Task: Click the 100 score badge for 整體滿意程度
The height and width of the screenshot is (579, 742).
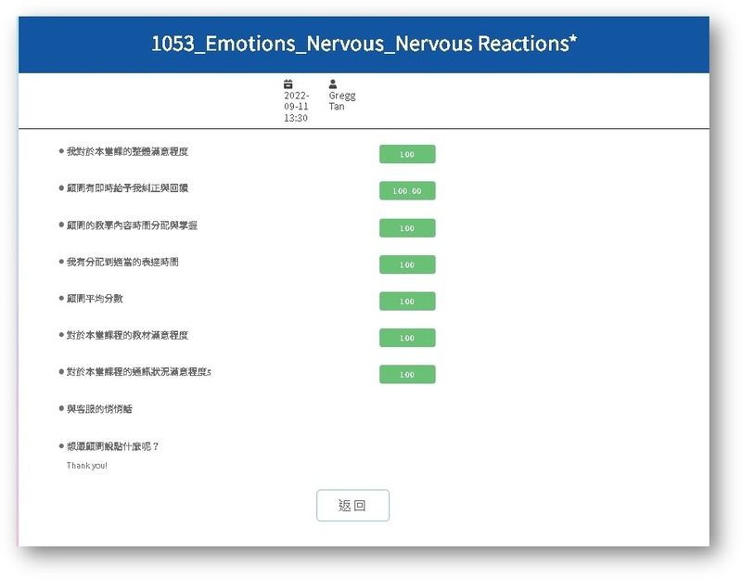Action: 407,154
